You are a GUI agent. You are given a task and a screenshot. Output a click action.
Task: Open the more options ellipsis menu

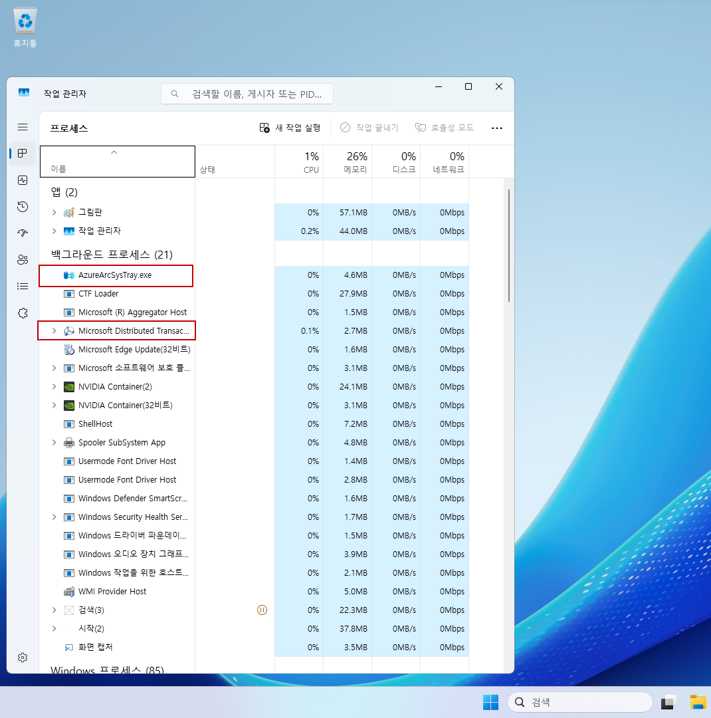pos(497,128)
